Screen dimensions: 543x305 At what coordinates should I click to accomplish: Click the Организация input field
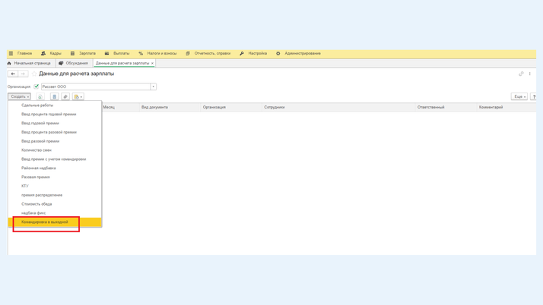pos(95,86)
